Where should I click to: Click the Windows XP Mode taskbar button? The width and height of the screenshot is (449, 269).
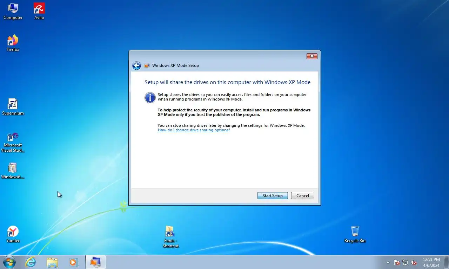(x=95, y=262)
